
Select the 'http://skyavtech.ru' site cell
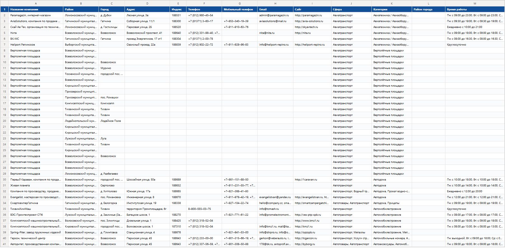tap(312, 27)
